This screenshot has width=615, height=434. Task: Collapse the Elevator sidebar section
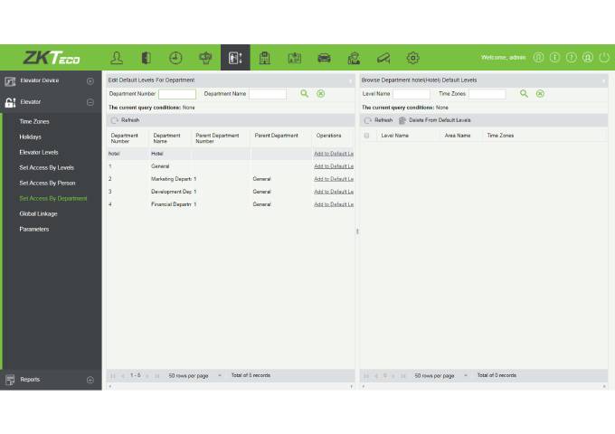[x=90, y=102]
